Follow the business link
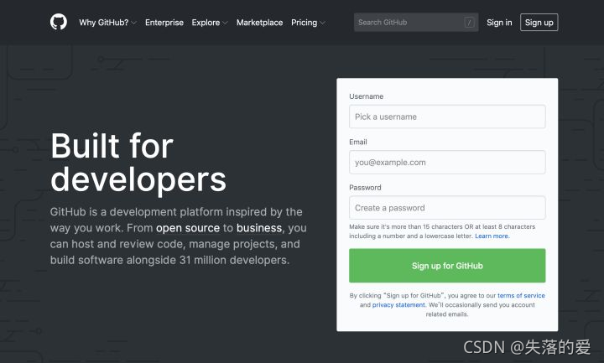Image resolution: width=604 pixels, height=363 pixels. [x=259, y=228]
